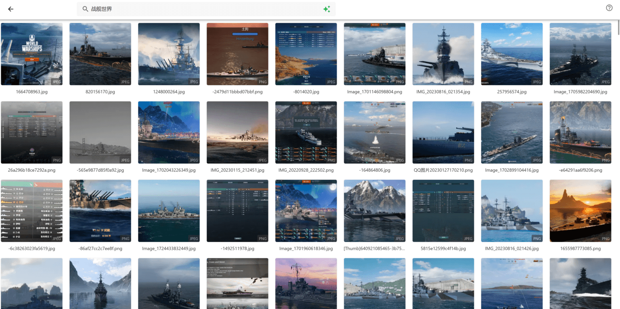Open thumbnail above 820156170.jpg
The width and height of the screenshot is (620, 309).
(100, 54)
